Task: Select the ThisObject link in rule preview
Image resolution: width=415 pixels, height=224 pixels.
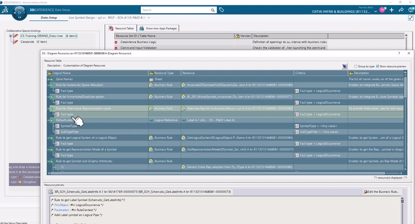Action: (61, 205)
